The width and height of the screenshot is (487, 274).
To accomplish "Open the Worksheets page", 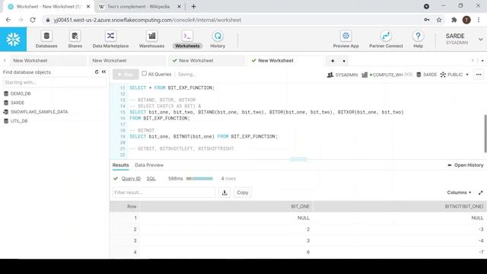I will tap(187, 40).
